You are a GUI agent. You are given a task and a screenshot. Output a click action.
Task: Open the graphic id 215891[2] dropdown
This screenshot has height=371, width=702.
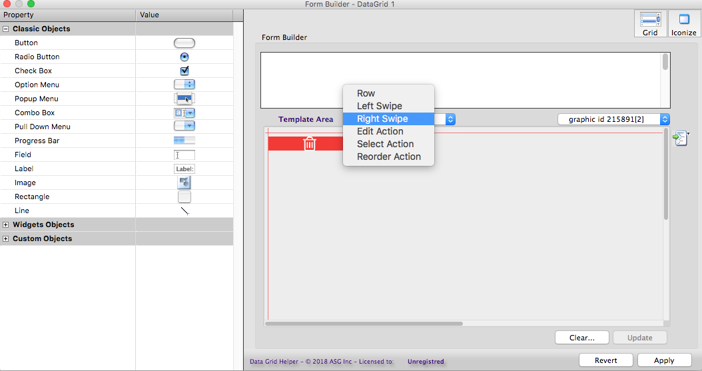(x=613, y=119)
